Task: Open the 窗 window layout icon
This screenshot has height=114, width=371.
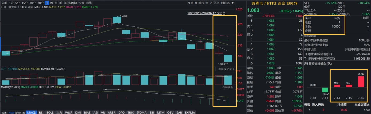Action: tap(207, 3)
